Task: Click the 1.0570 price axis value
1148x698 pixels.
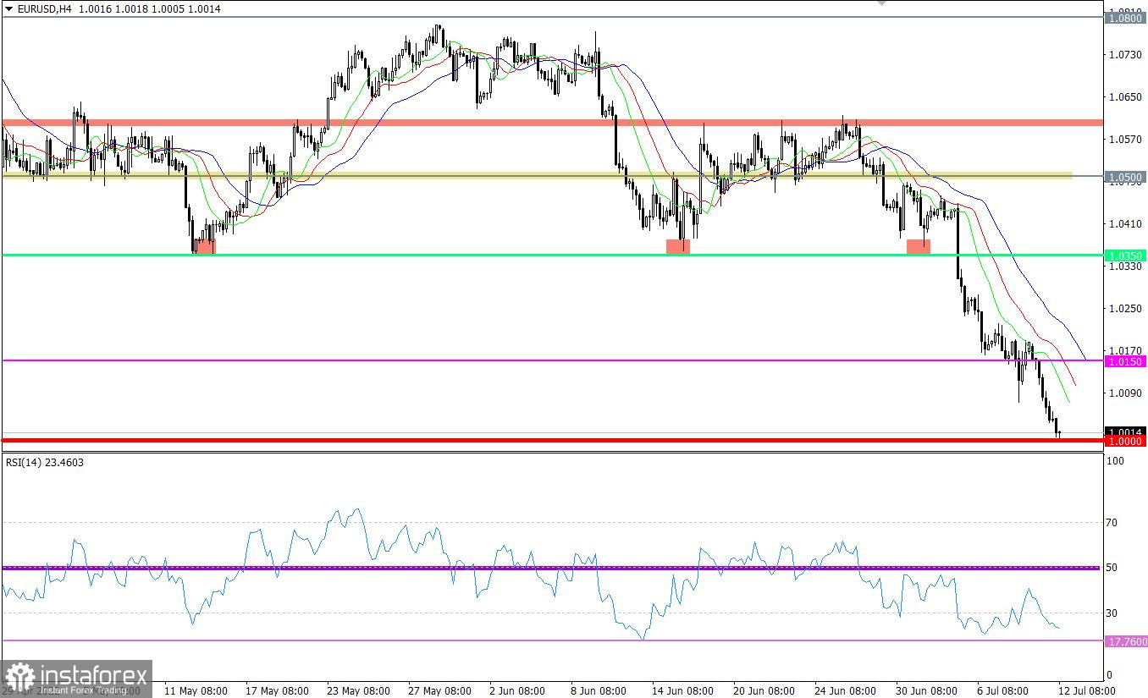Action: [1124, 139]
